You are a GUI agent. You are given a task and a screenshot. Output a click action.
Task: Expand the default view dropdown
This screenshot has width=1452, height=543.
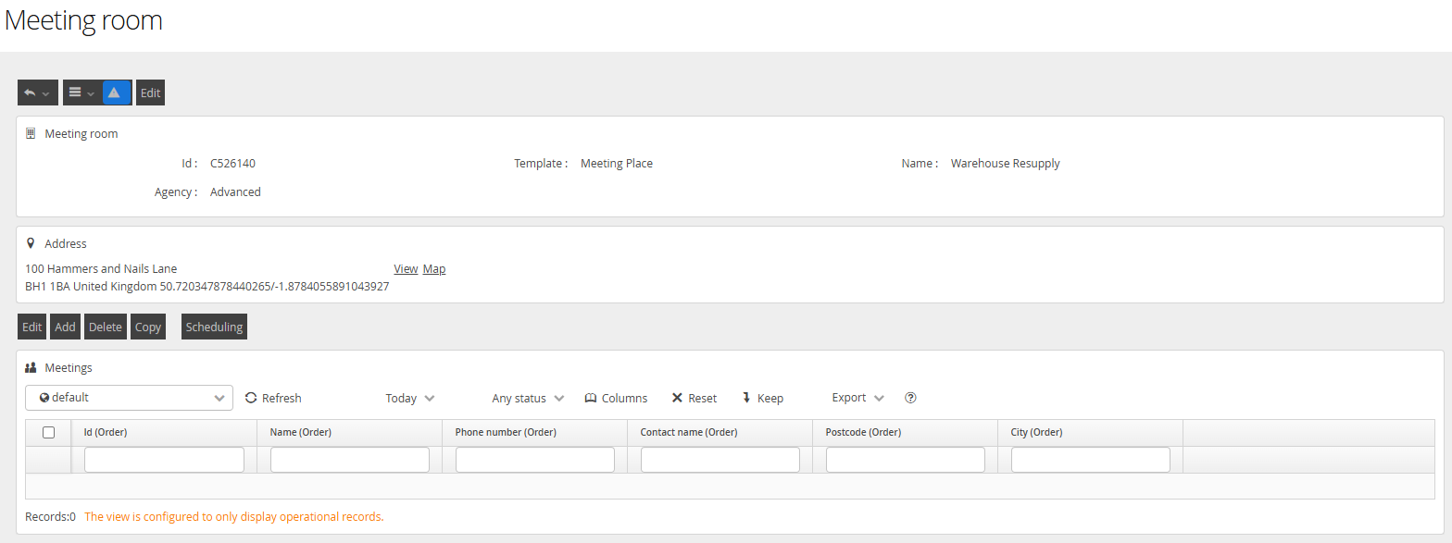pyautogui.click(x=129, y=398)
